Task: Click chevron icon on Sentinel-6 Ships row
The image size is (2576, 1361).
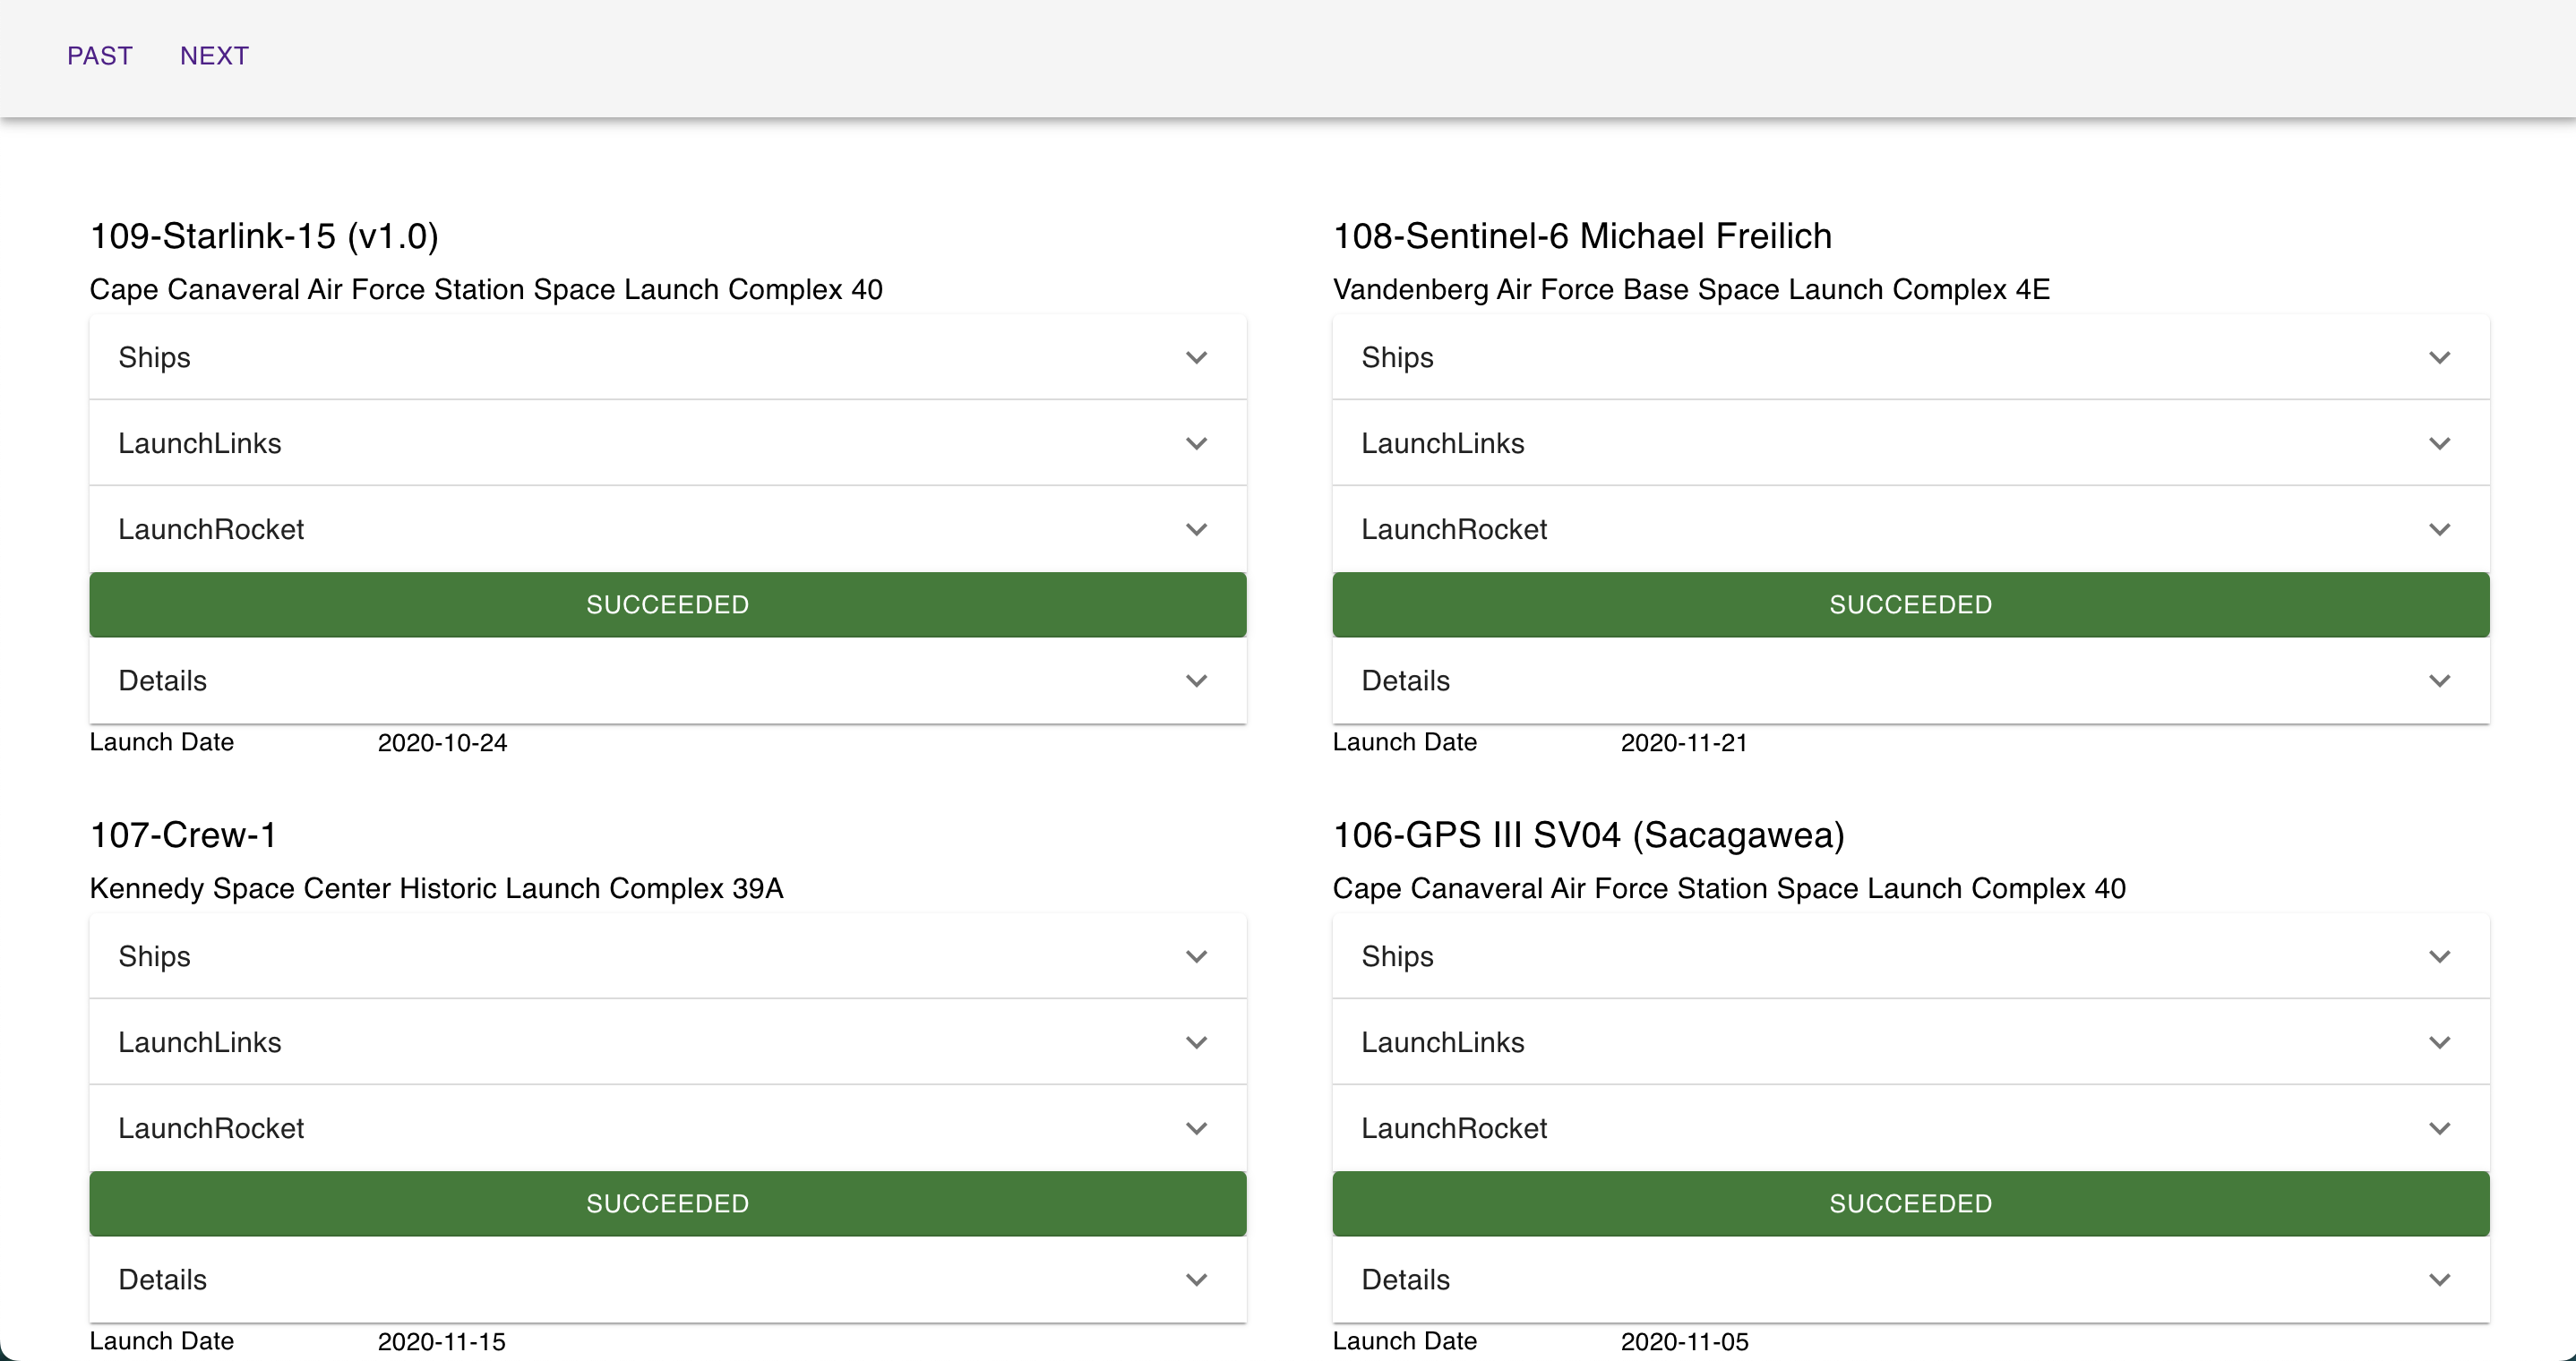Action: [2439, 357]
